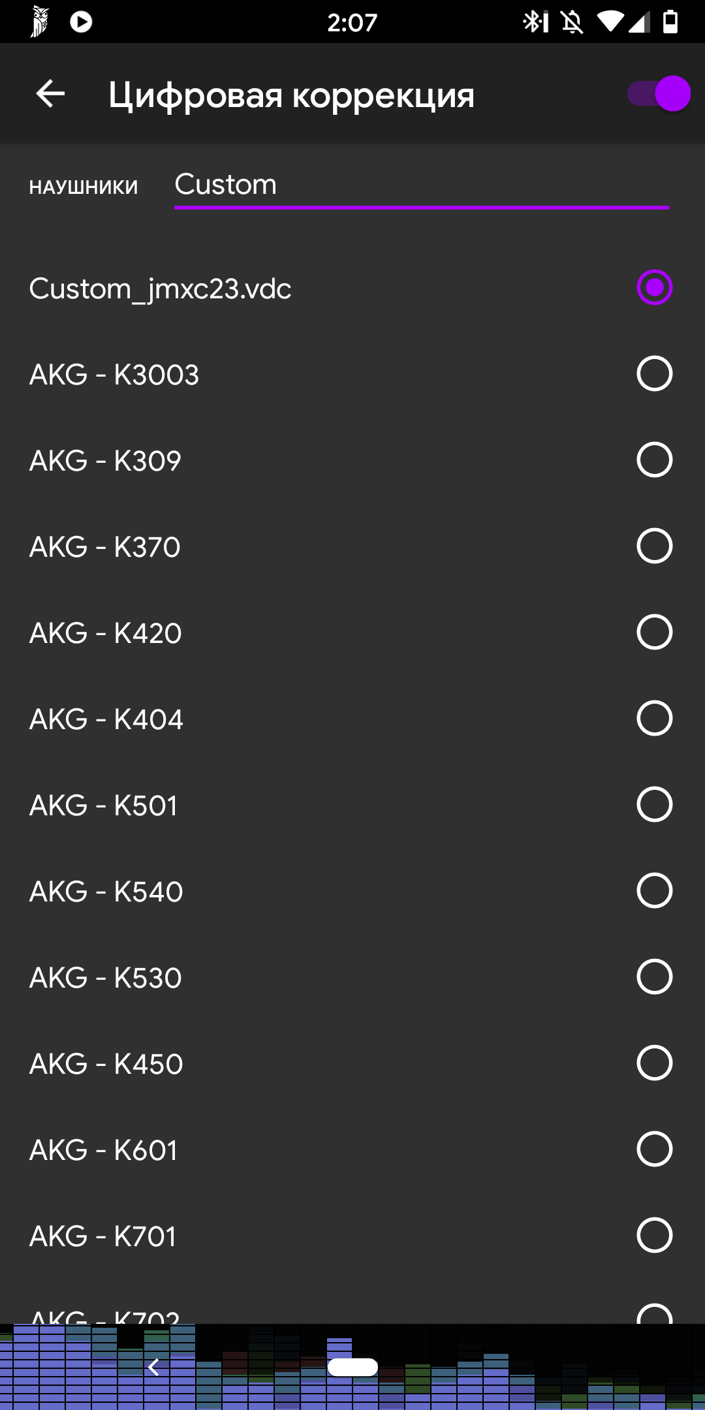Enable the AKG - K450 radio option
The width and height of the screenshot is (705, 1410).
(x=654, y=1063)
